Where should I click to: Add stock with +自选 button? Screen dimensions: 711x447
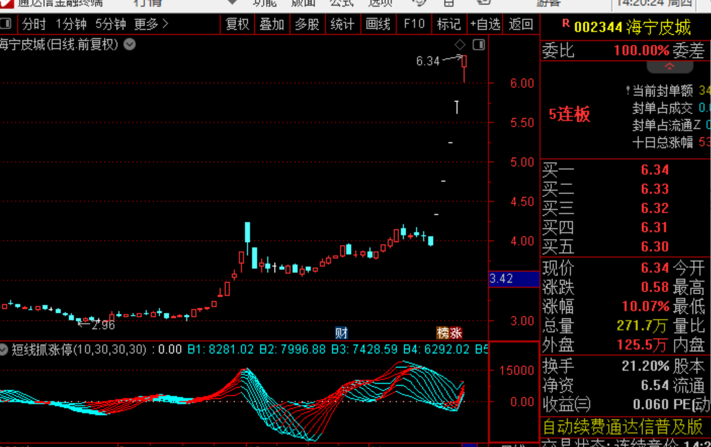coord(485,24)
